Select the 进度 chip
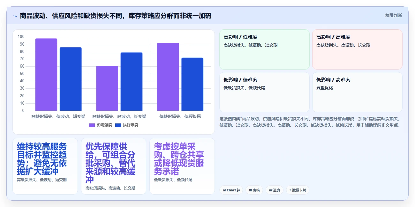 coord(275,190)
